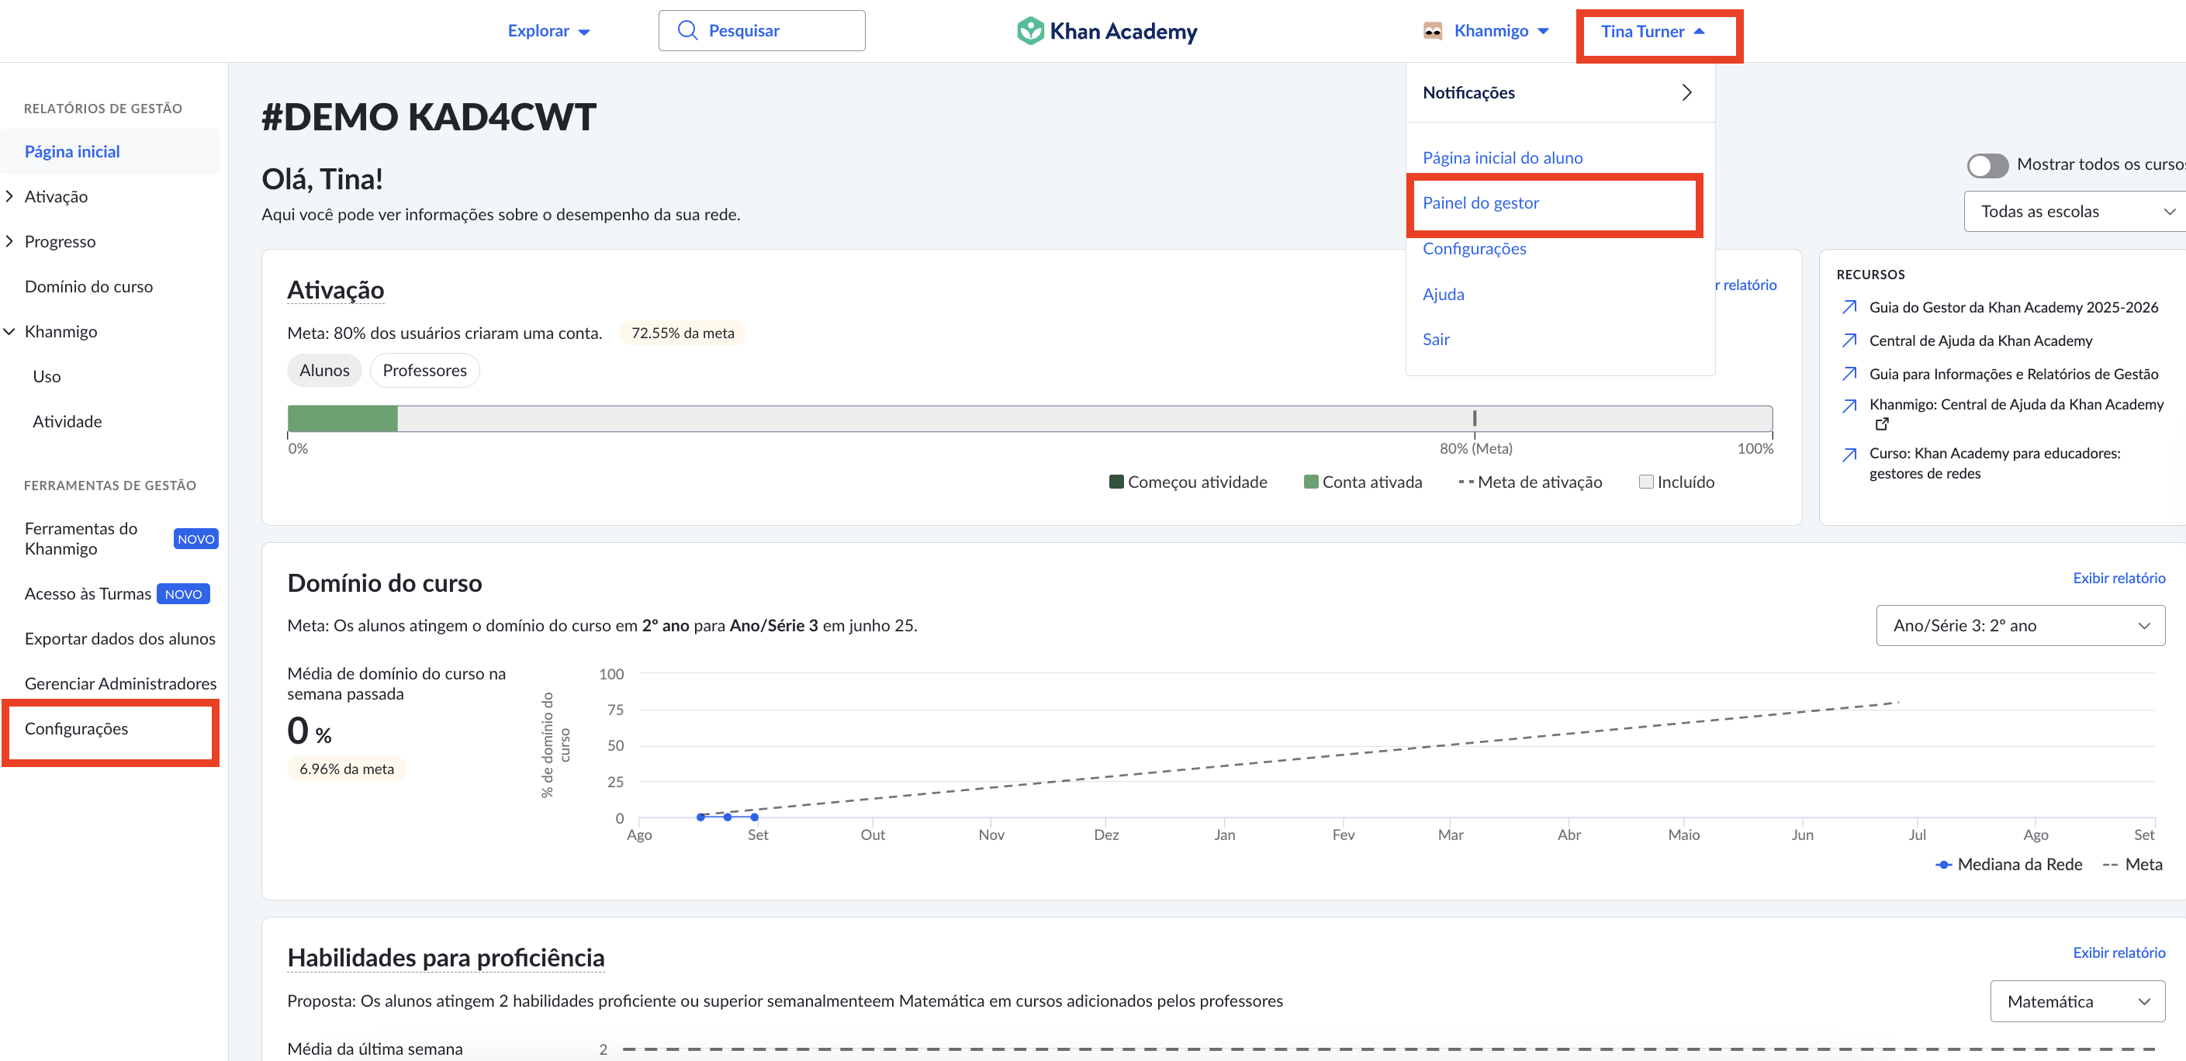Viewport: 2186px width, 1061px height.
Task: Click the dashed Meta legend marker of Domínio chart
Action: click(2110, 865)
